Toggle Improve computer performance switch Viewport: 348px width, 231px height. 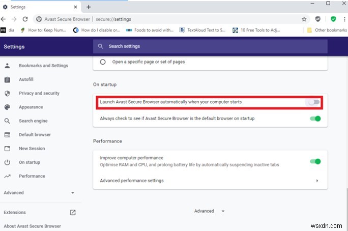pos(315,161)
